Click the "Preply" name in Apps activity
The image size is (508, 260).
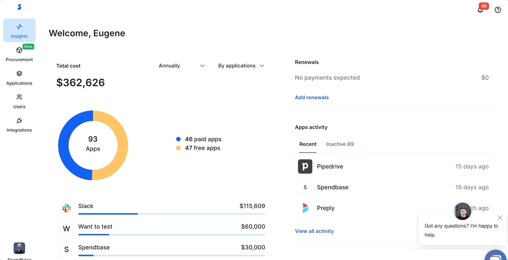[x=326, y=208]
